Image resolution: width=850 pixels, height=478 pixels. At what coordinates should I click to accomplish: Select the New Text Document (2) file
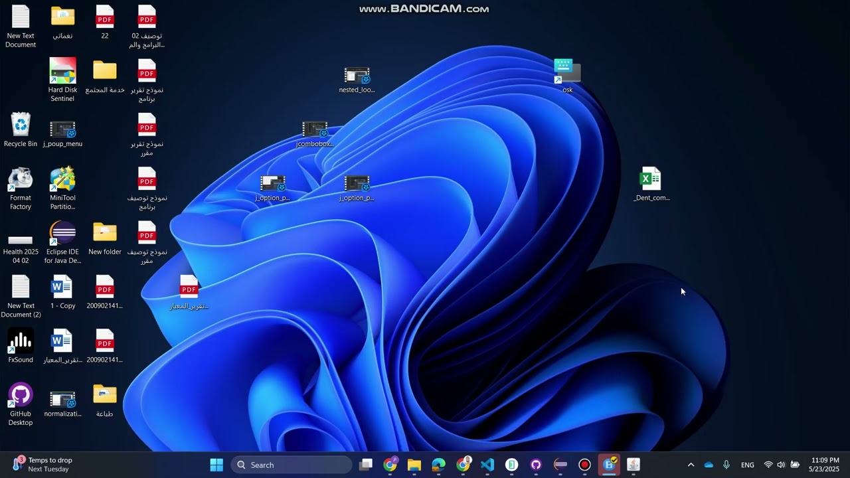21,297
